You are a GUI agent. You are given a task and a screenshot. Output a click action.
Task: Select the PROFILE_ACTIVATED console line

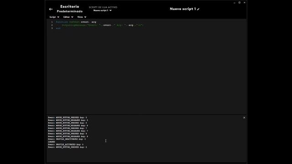(66, 144)
